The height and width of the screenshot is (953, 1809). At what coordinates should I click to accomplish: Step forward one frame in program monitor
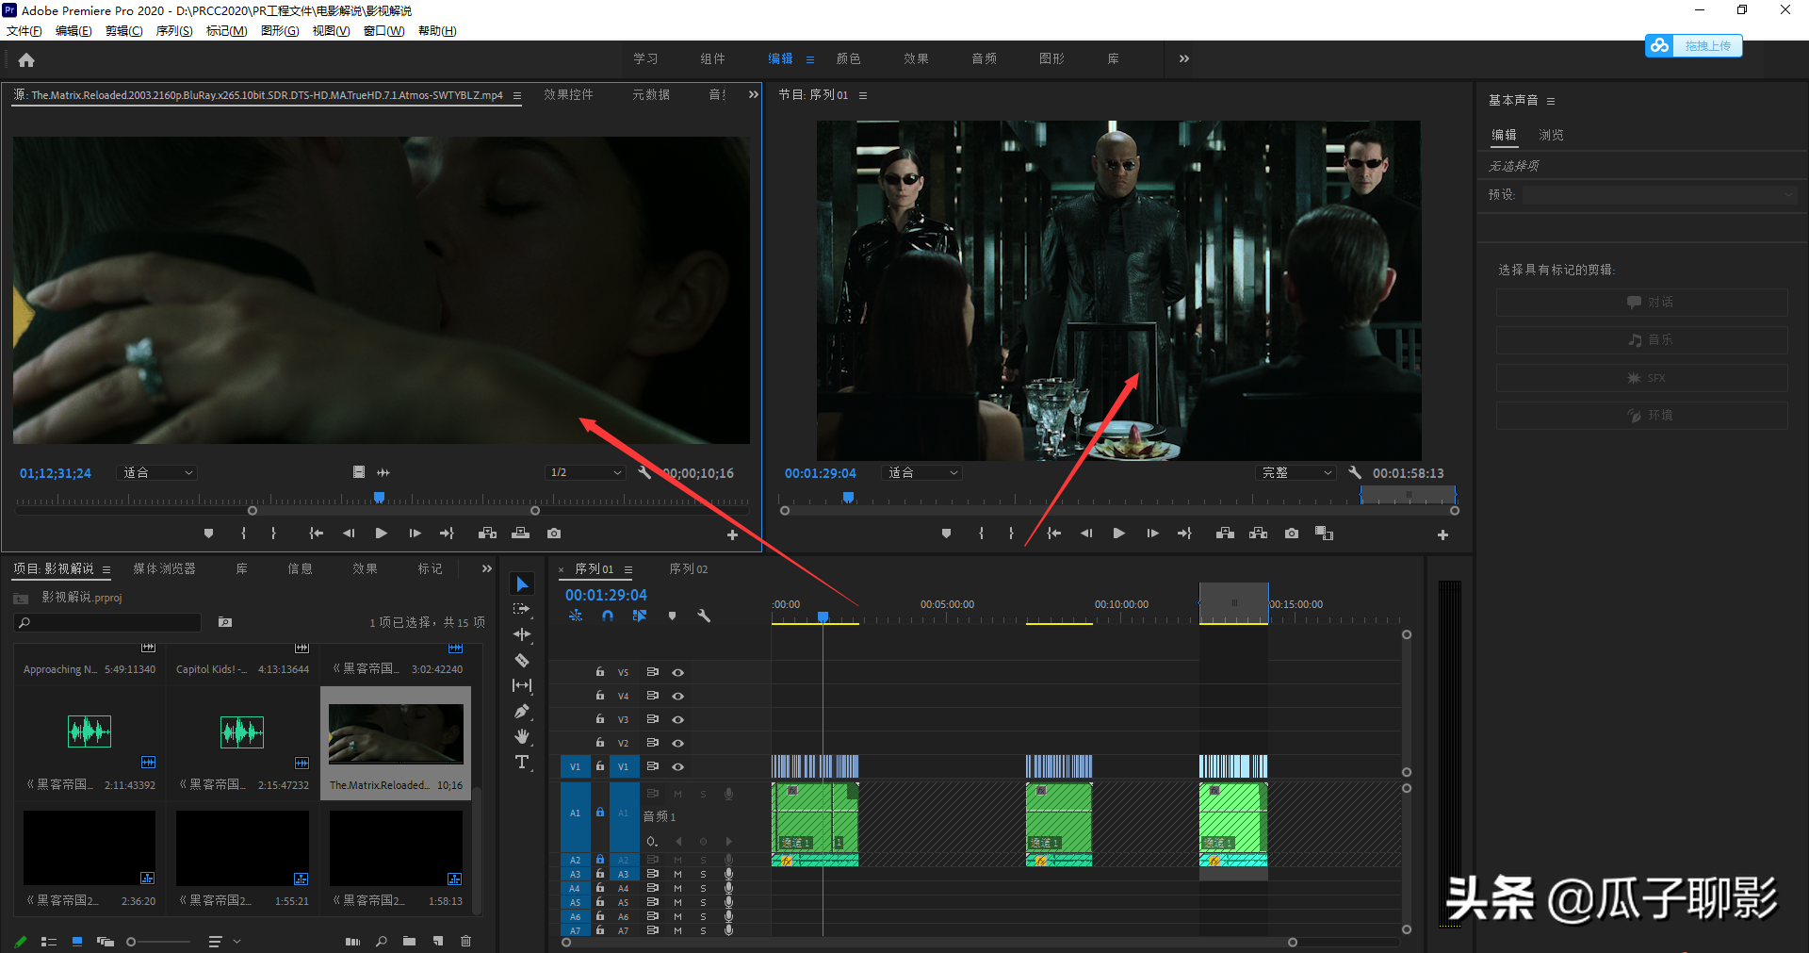pyautogui.click(x=1152, y=534)
